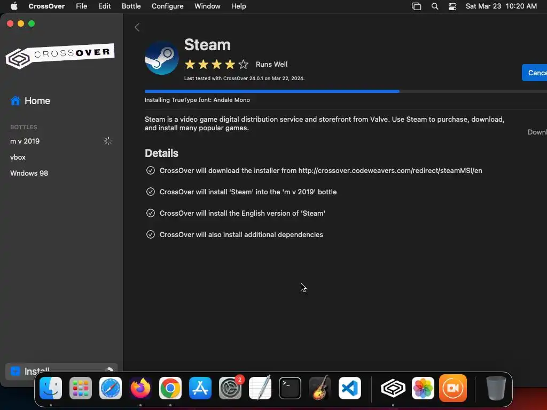547x410 pixels.
Task: Launch Google Chrome from the Dock
Action: pos(170,388)
